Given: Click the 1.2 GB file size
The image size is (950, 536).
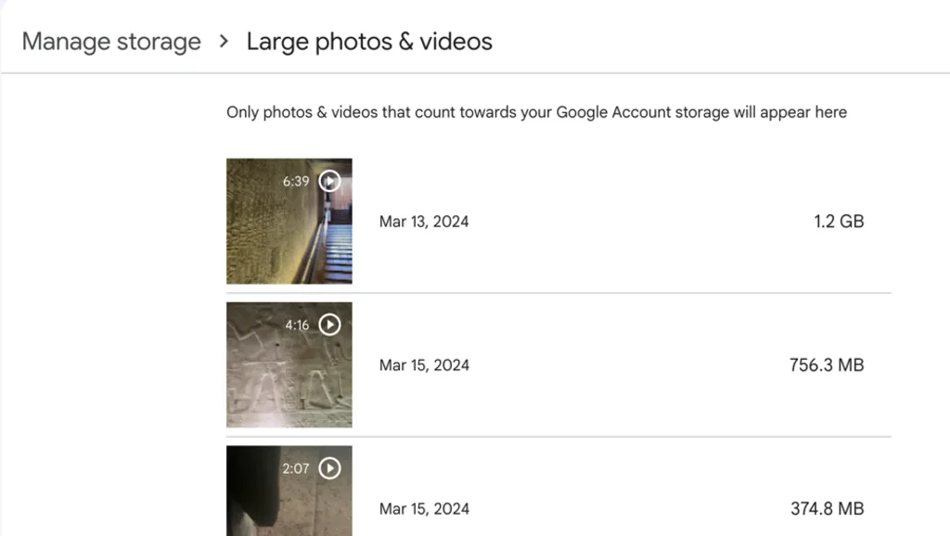Looking at the screenshot, I should [x=839, y=222].
